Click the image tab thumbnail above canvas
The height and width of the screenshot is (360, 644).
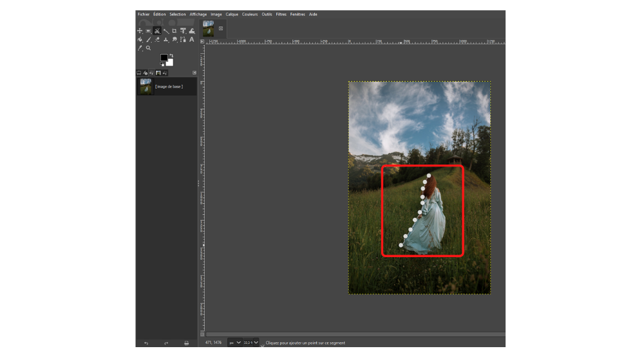pos(209,28)
